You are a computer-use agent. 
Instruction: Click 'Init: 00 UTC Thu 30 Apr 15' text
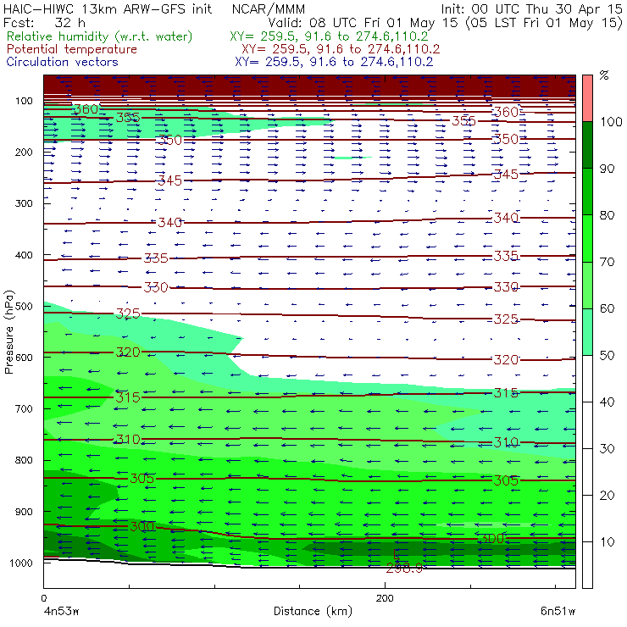(x=531, y=8)
